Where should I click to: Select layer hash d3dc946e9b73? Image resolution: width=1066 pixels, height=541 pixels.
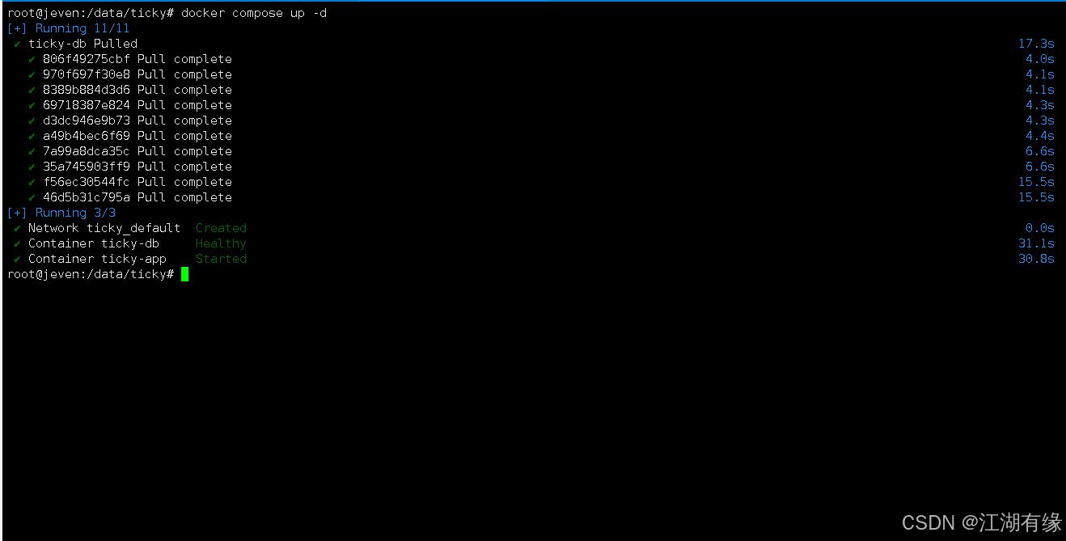pos(86,120)
